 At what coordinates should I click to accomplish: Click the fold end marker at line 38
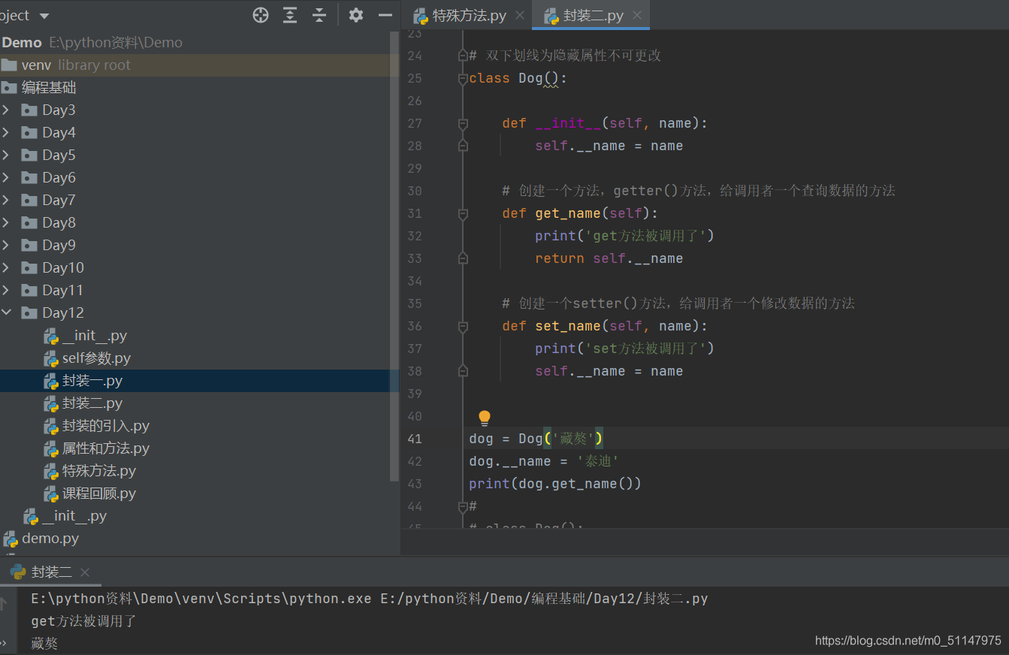click(x=463, y=371)
